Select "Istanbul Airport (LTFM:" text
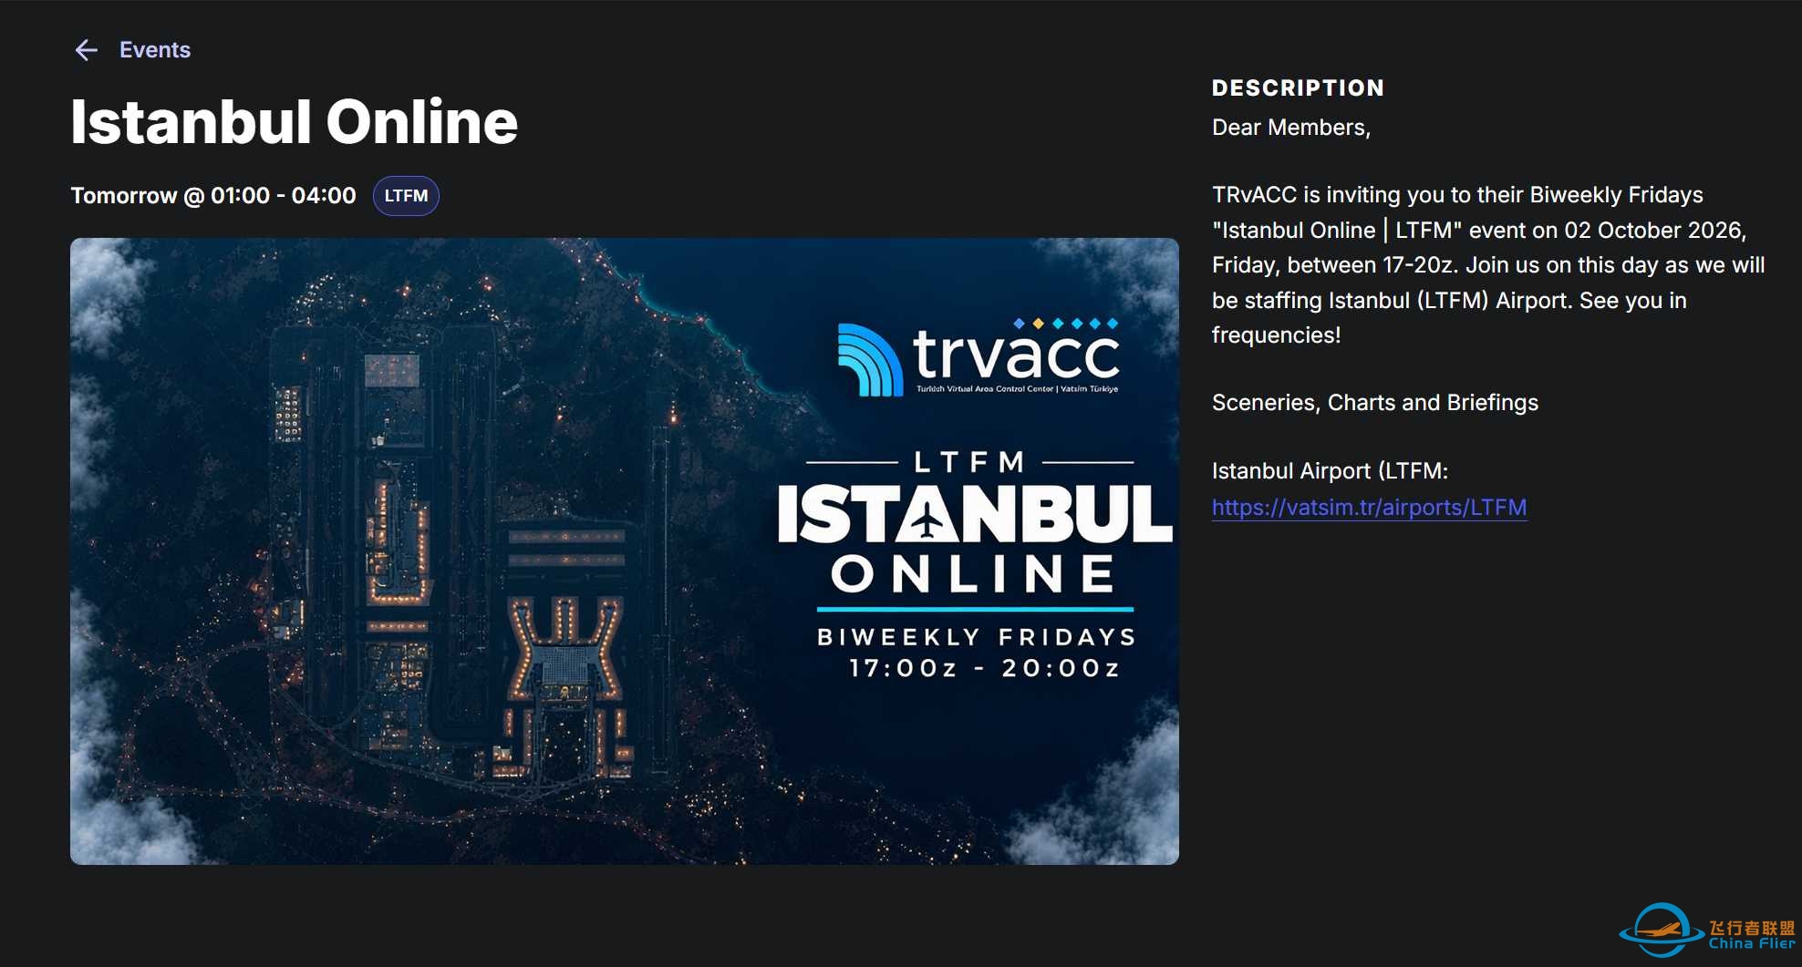The height and width of the screenshot is (967, 1802). [1330, 471]
